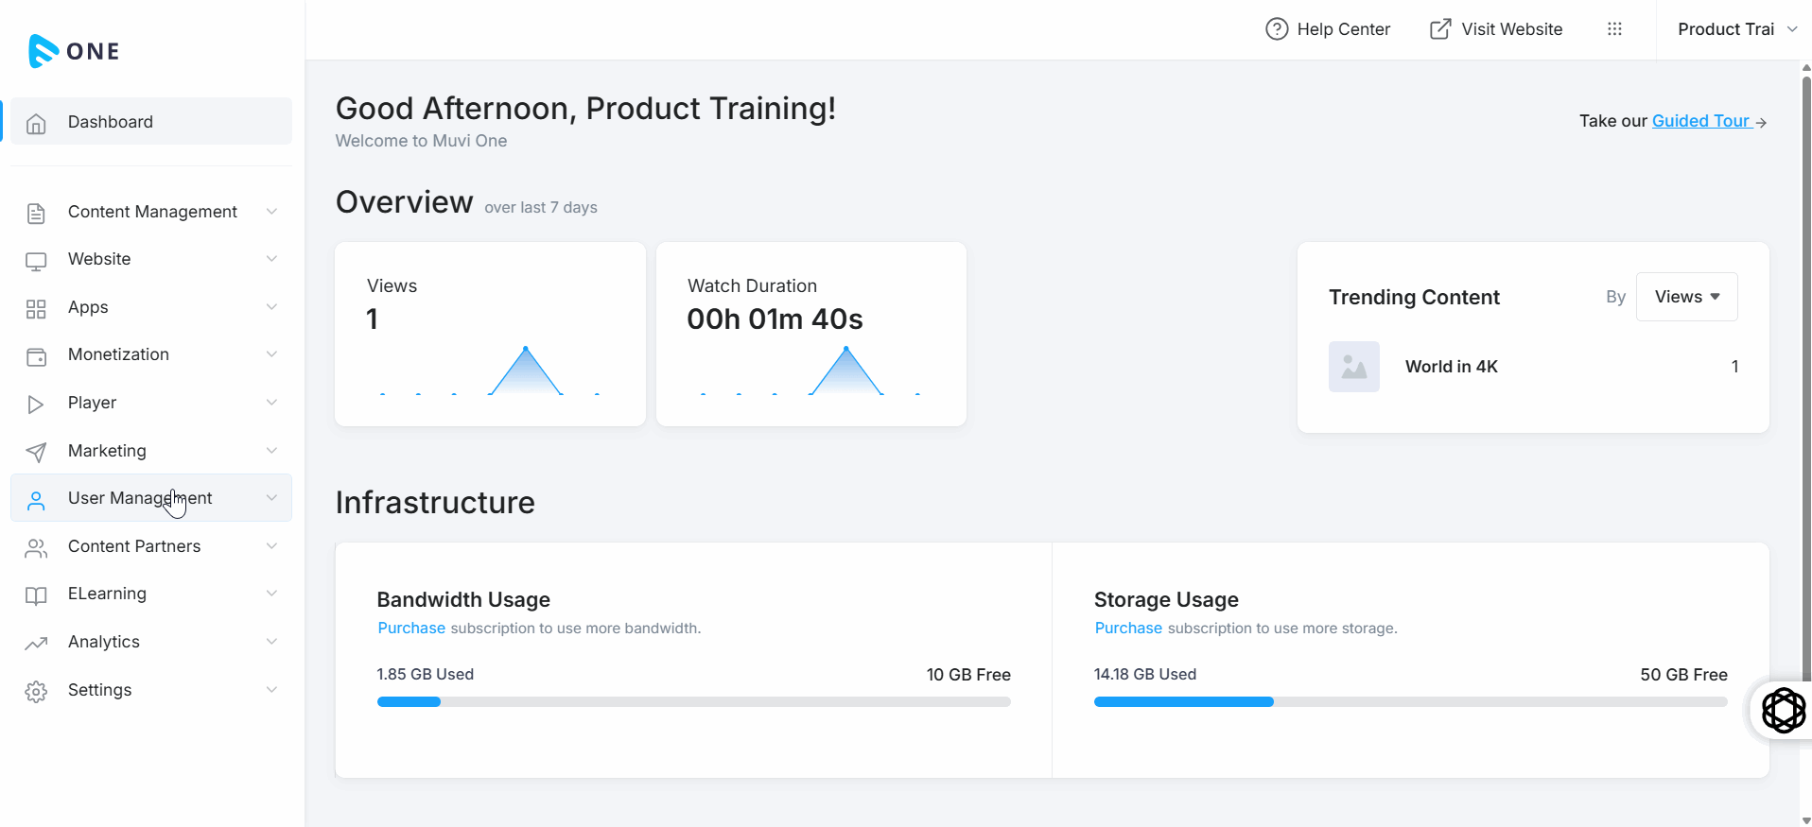Click the Apps grid icon
1812x827 pixels.
tap(36, 308)
